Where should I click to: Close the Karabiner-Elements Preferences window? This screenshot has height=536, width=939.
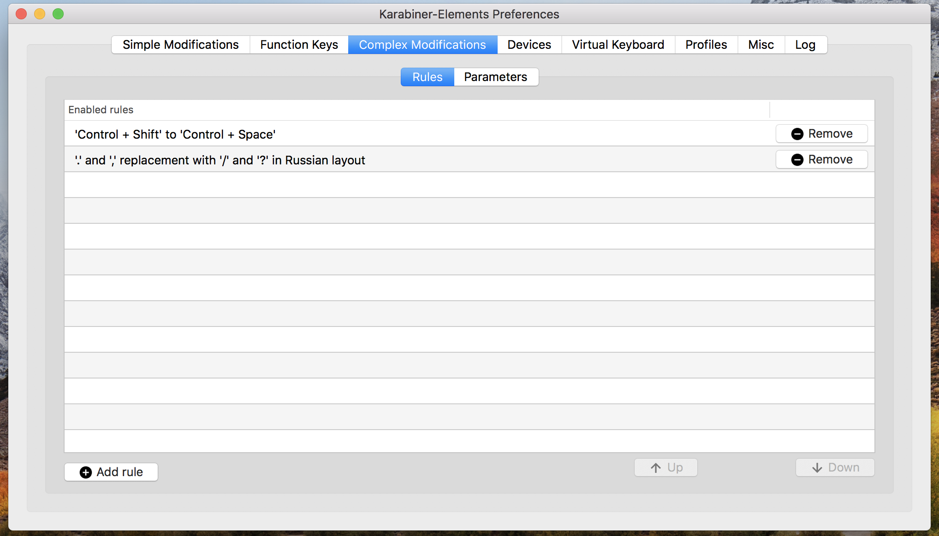[x=21, y=14]
